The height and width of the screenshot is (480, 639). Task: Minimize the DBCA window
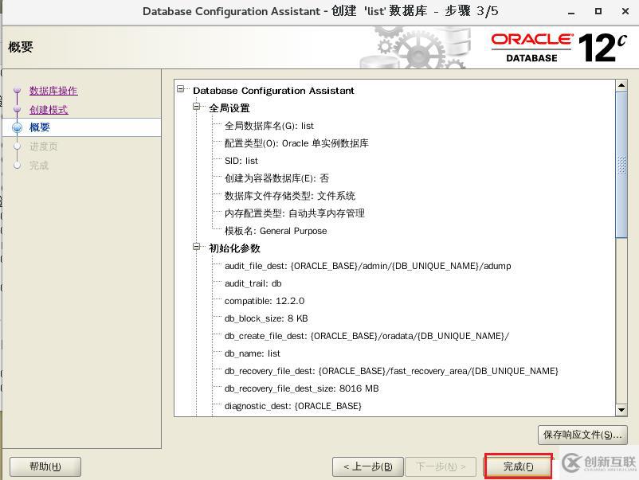click(x=571, y=11)
